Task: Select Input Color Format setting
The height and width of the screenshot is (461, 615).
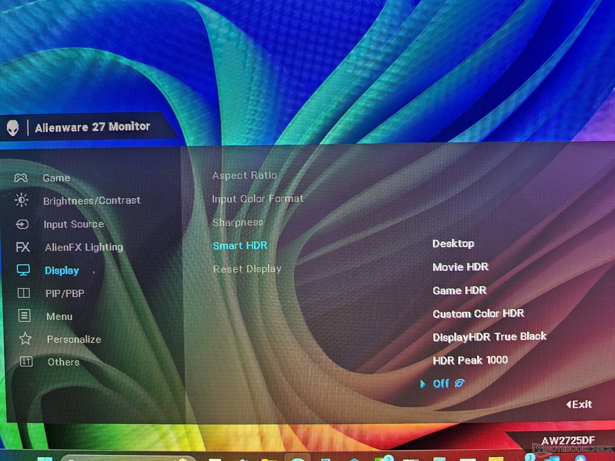Action: coord(258,199)
